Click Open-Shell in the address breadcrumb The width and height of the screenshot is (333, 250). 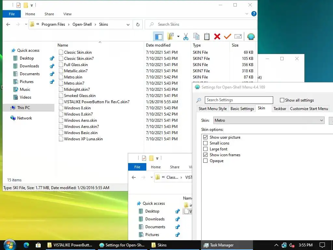coord(82,24)
